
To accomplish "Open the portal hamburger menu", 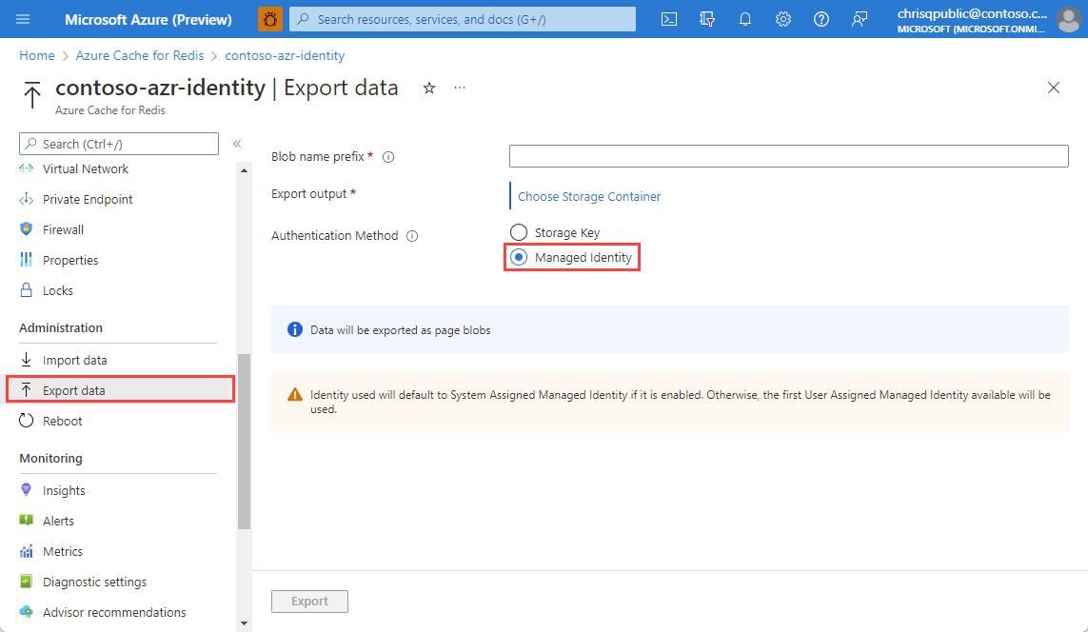I will pos(24,19).
